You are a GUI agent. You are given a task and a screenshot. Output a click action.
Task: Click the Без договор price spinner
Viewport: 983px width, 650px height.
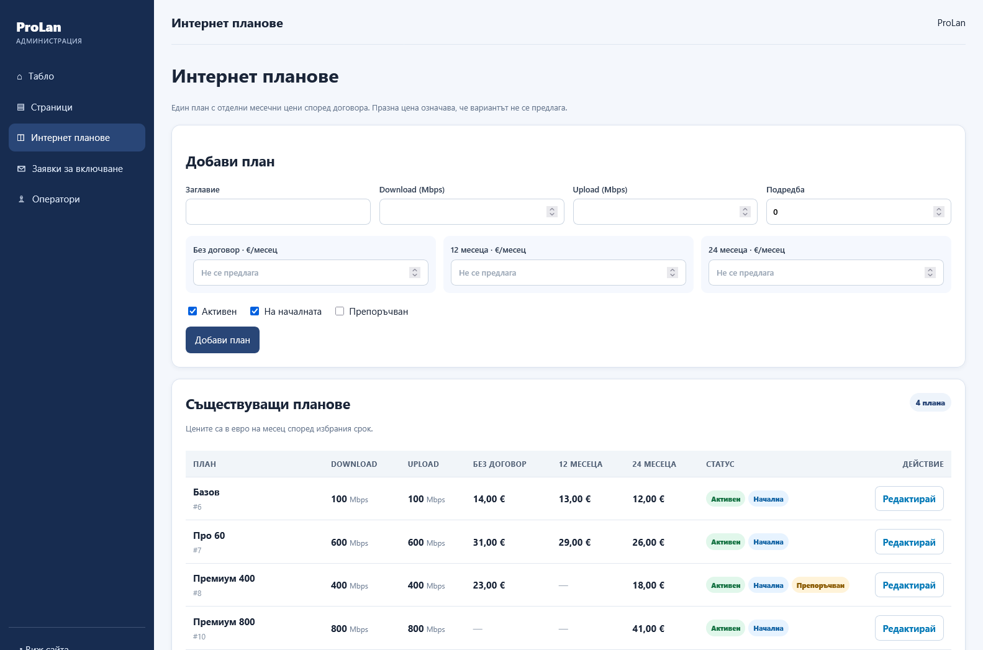click(x=415, y=273)
